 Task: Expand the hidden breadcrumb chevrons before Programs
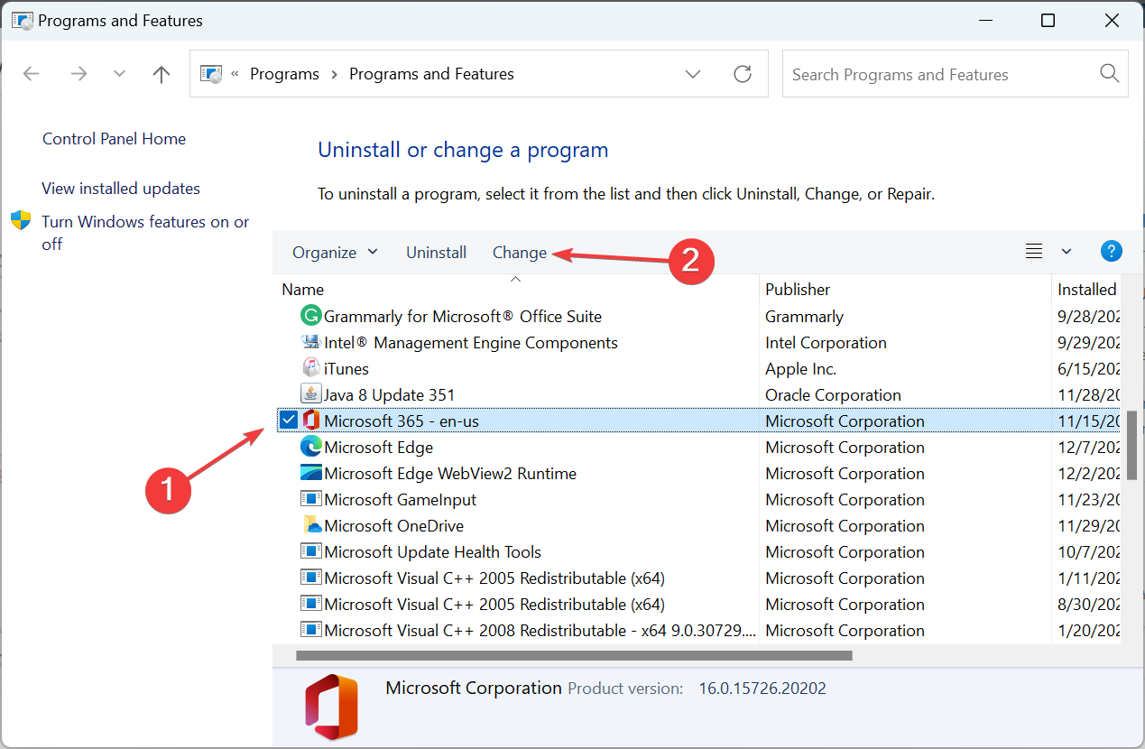pyautogui.click(x=236, y=74)
